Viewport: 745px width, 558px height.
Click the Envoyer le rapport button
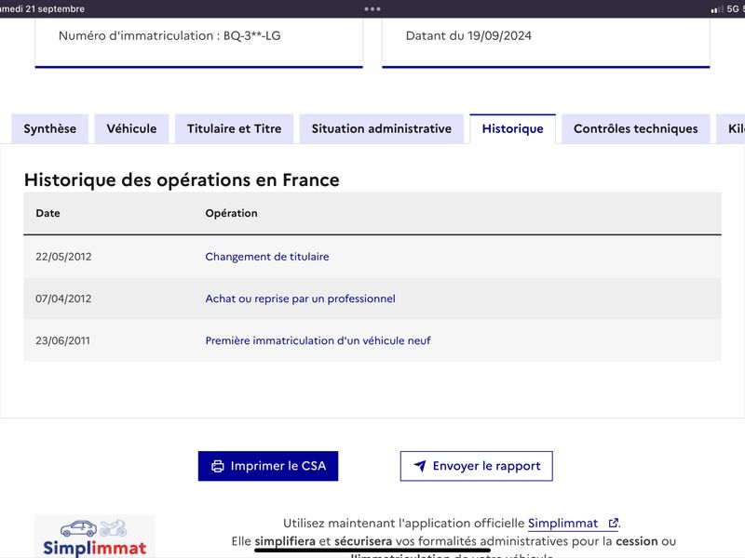point(477,466)
